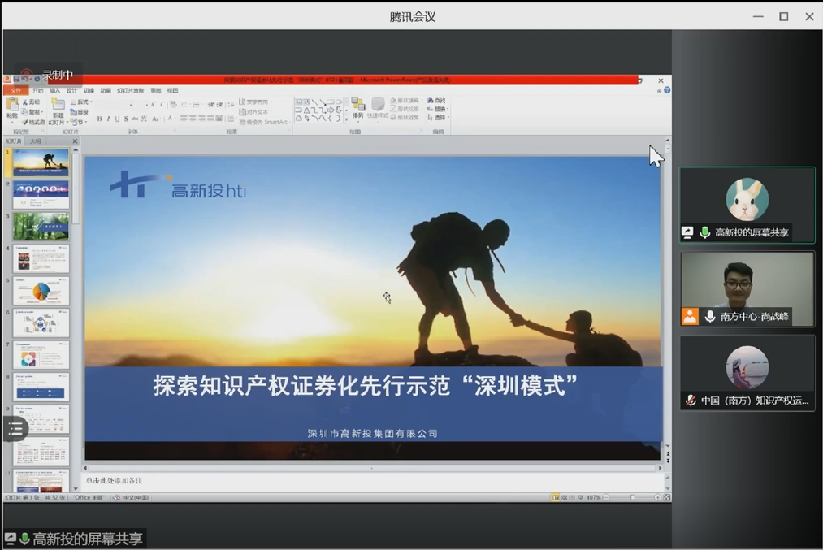This screenshot has width=823, height=550.
Task: Open the Arrange (排列) dropdown
Action: [x=358, y=108]
